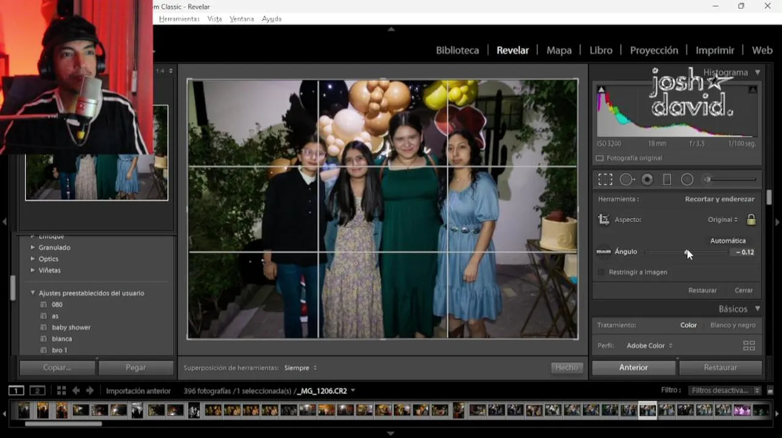782x438 pixels.
Task: Open the Aspecto Original dropdown
Action: [723, 220]
